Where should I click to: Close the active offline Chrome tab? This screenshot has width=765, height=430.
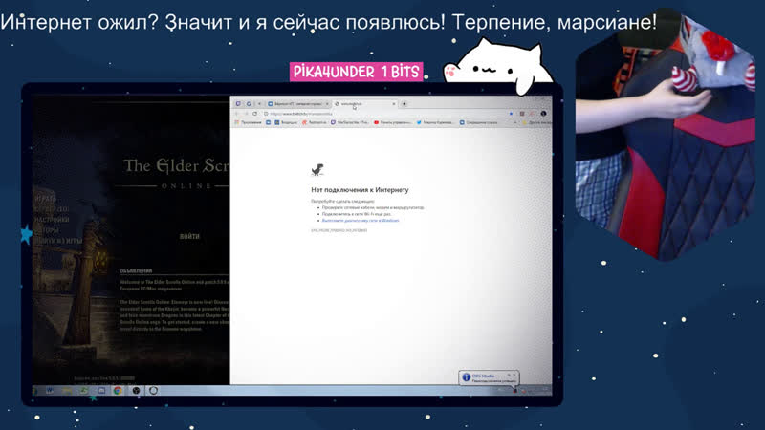tap(394, 104)
